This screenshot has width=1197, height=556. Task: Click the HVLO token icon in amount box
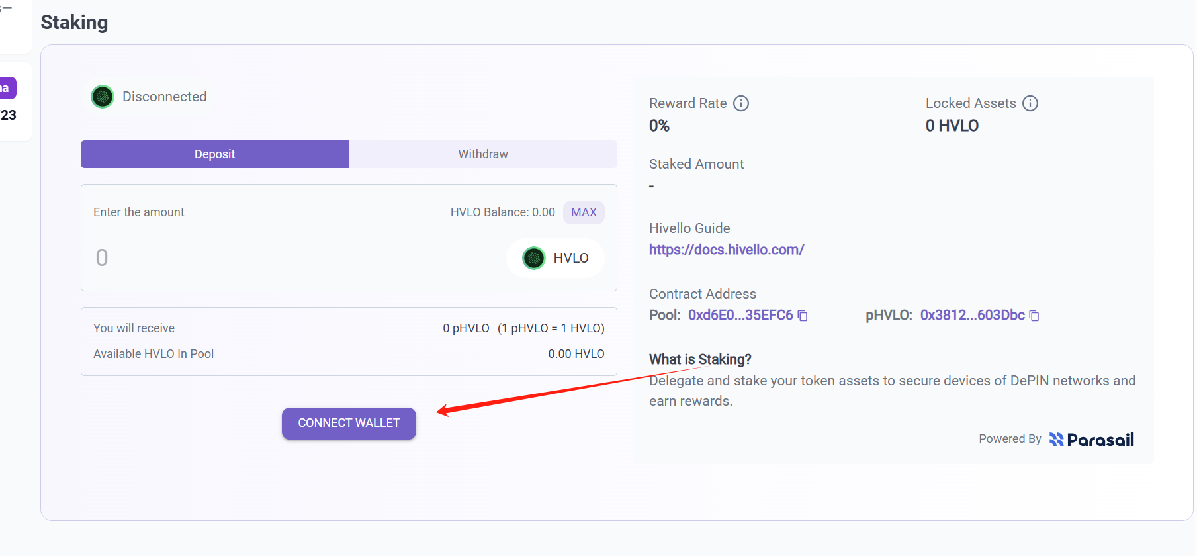click(x=534, y=258)
